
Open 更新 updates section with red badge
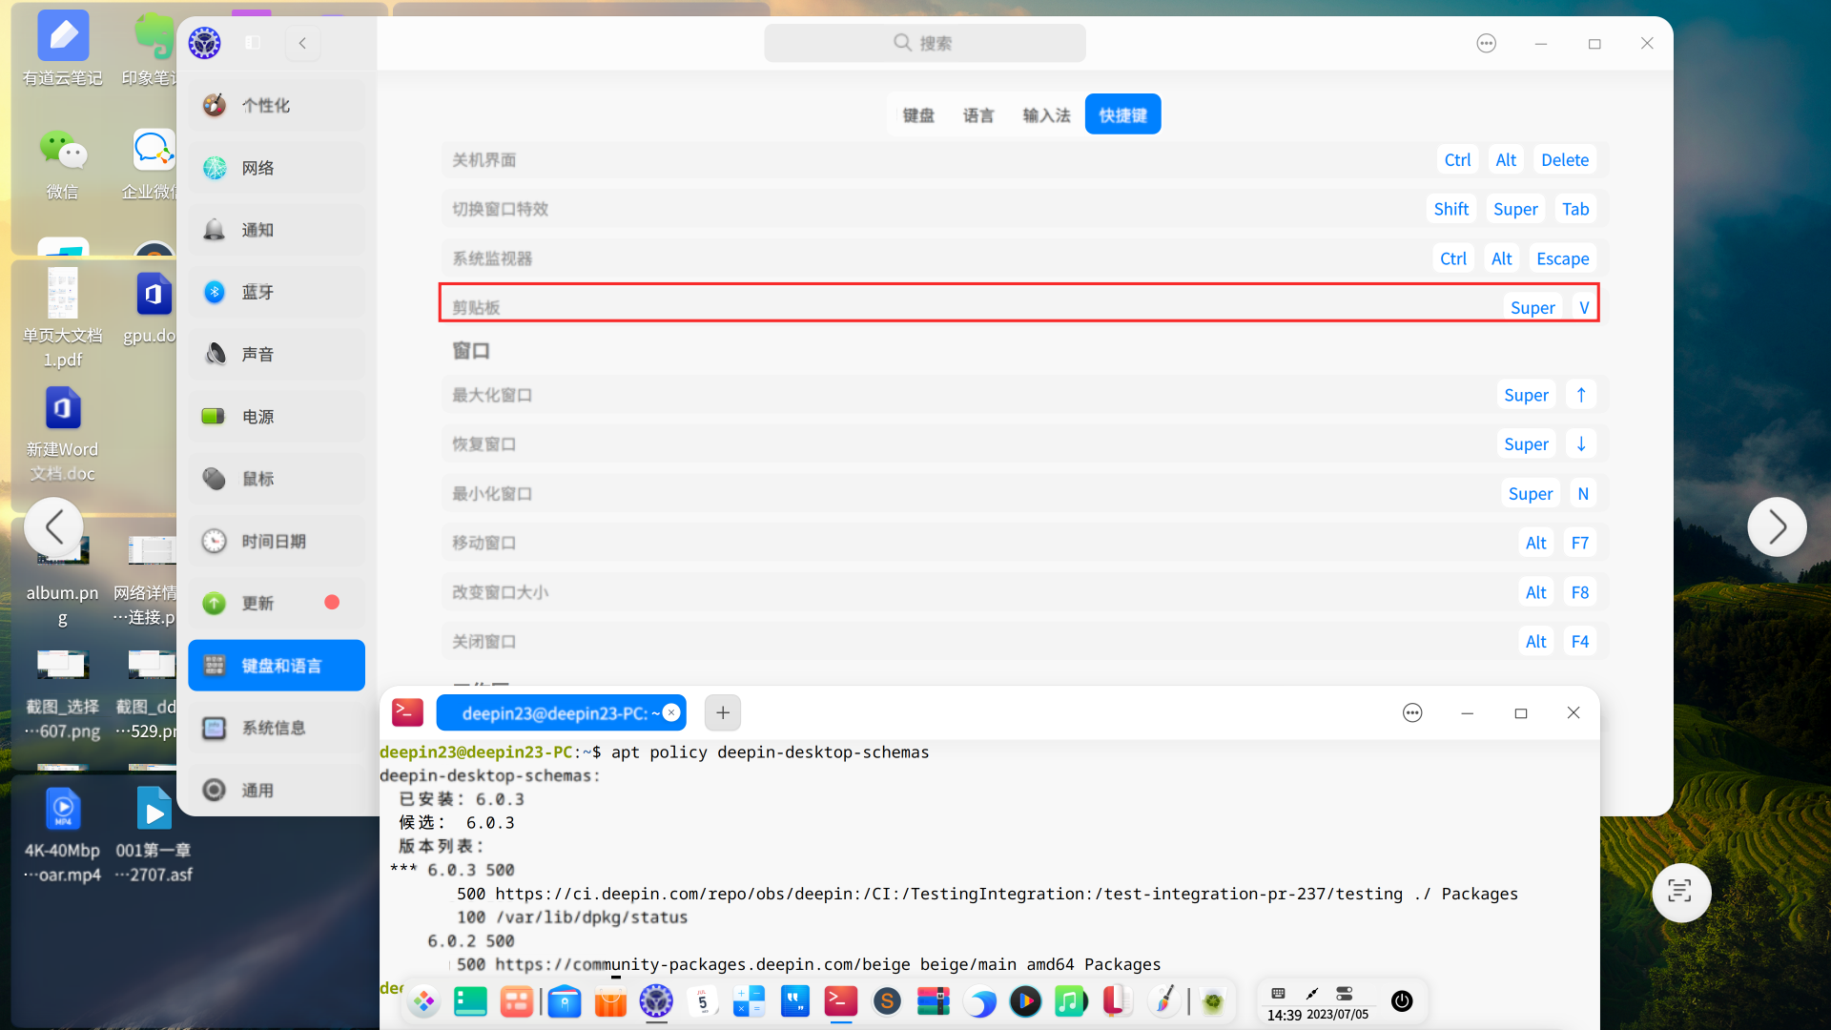coord(256,603)
